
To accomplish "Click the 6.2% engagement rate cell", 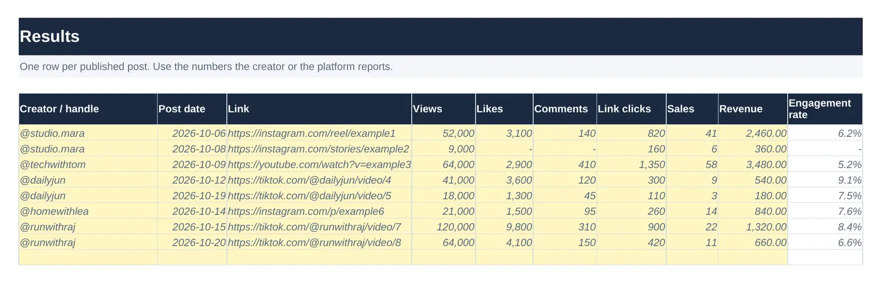I will (825, 133).
